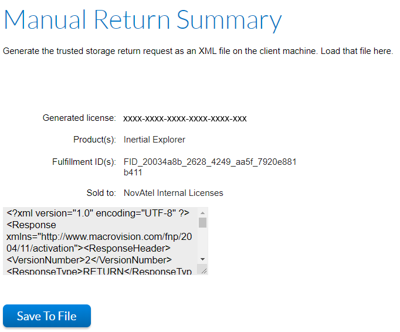Click the XML textarea scroll down arrow
400x332 pixels.
click(x=202, y=259)
